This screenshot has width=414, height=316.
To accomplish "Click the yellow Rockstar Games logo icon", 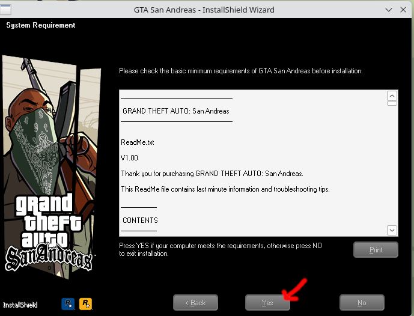I will pos(85,303).
